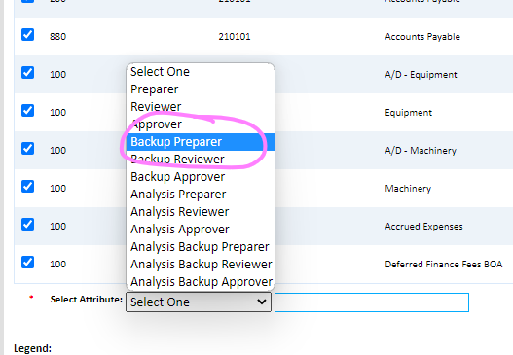Select Analysis Preparer option

point(201,195)
